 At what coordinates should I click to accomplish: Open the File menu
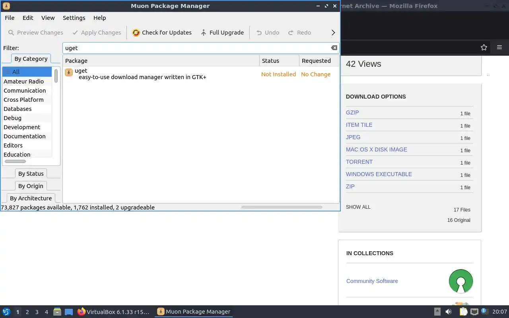[x=10, y=17]
